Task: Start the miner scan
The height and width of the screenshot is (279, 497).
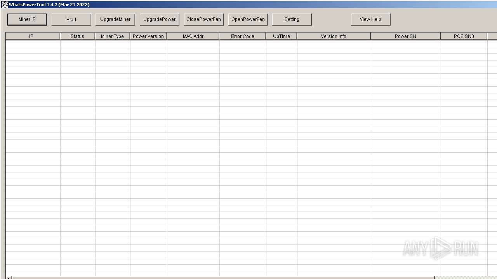Action: (71, 19)
